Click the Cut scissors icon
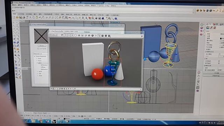The width and height of the screenshot is (224, 126). coord(30,17)
